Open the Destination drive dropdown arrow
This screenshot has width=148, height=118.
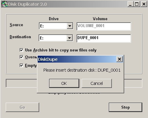[70, 38]
